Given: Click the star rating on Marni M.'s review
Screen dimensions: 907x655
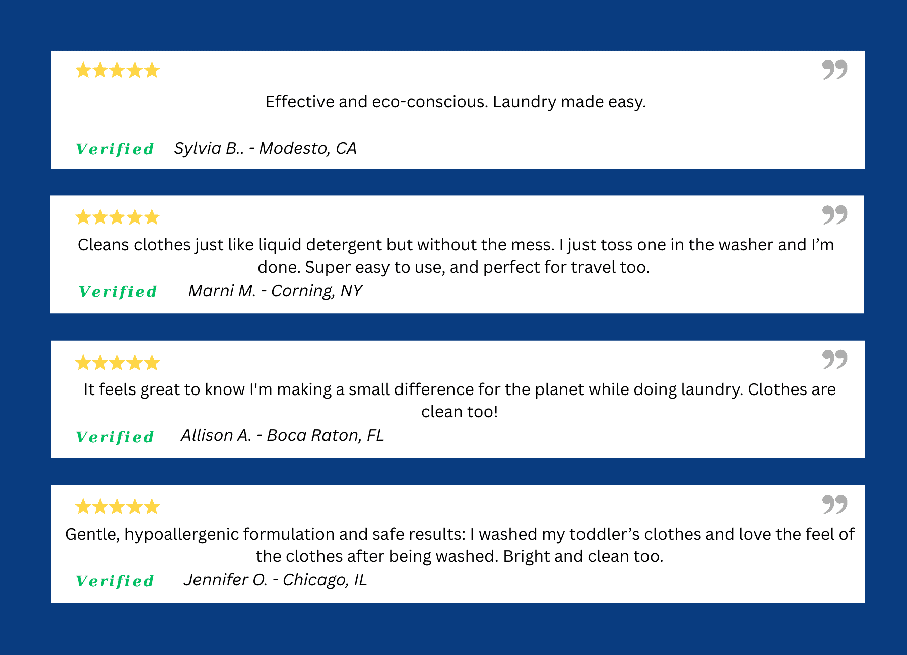Looking at the screenshot, I should [x=117, y=217].
